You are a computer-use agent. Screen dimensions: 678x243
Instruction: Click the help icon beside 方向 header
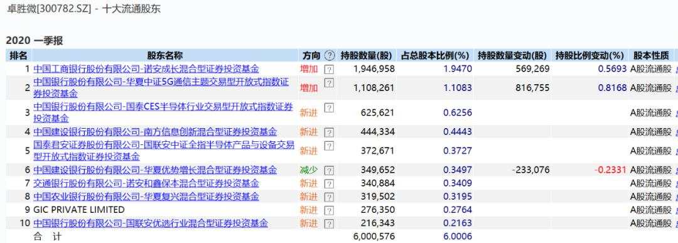(x=330, y=55)
